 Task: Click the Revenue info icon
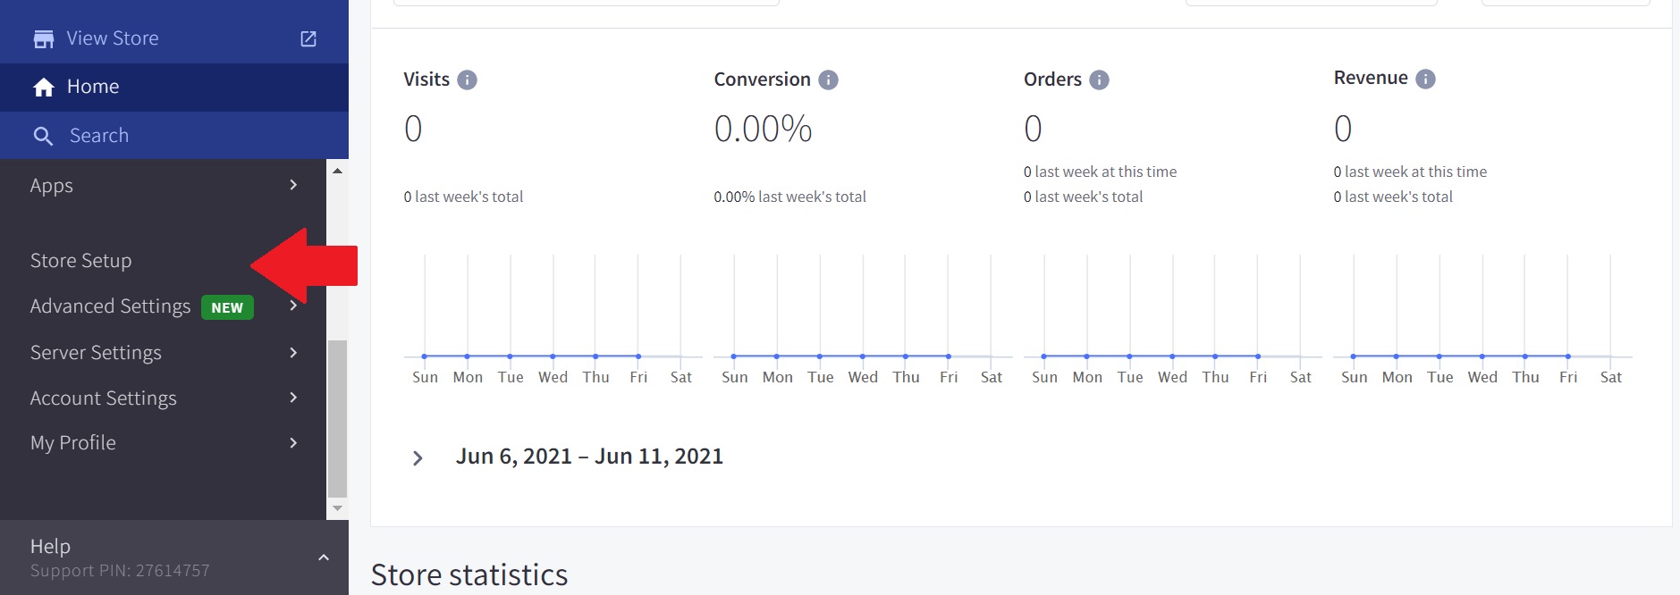[x=1425, y=80]
